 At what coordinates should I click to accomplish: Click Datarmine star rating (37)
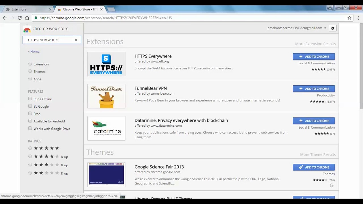[324, 133]
